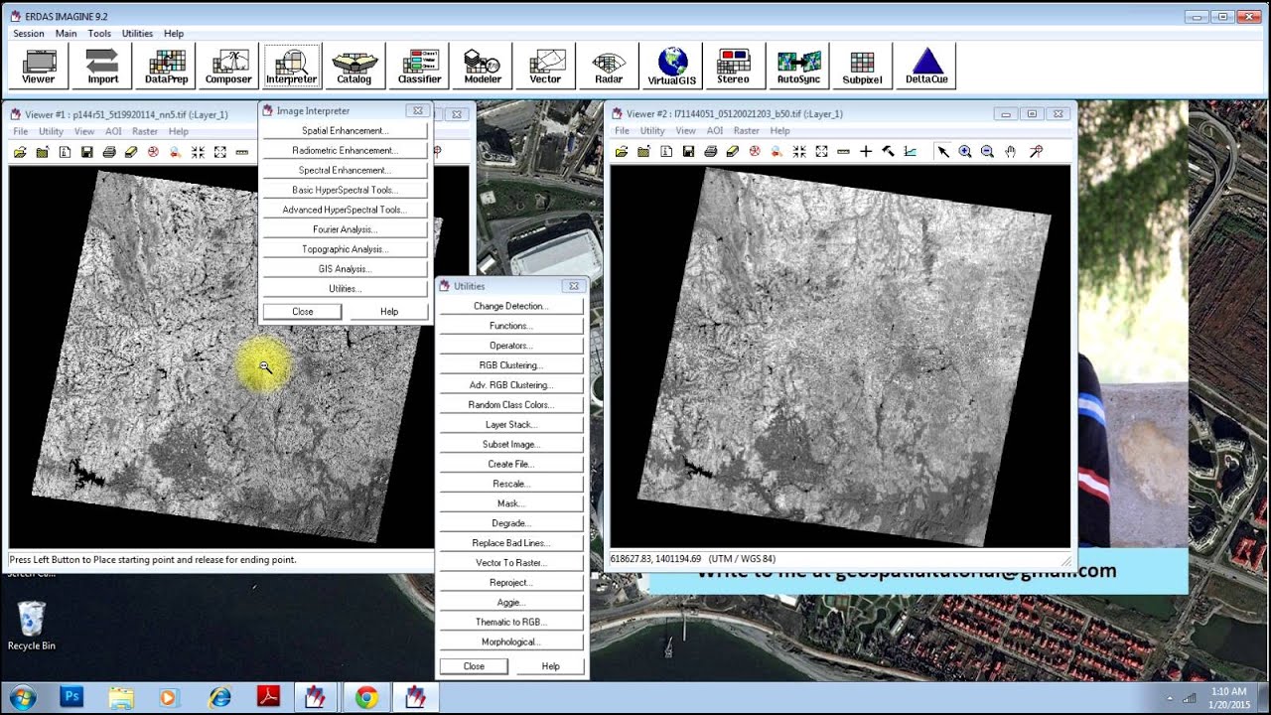1271x715 pixels.
Task: Click the Layer Stack... button in Utilities
Action: [x=510, y=425]
